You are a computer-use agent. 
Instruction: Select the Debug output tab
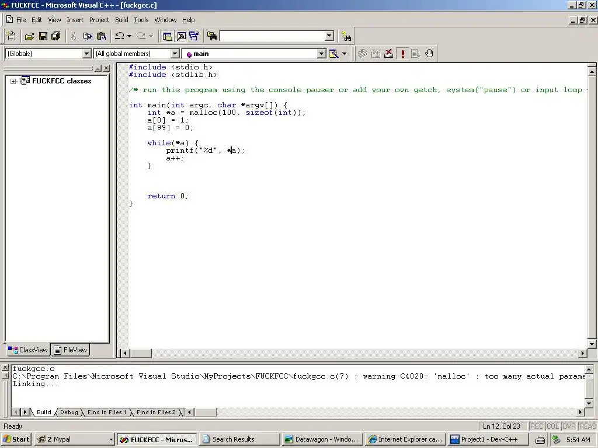click(69, 412)
